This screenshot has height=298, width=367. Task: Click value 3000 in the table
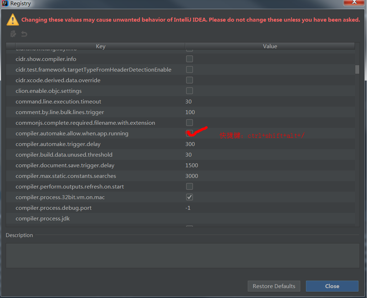[x=192, y=176]
